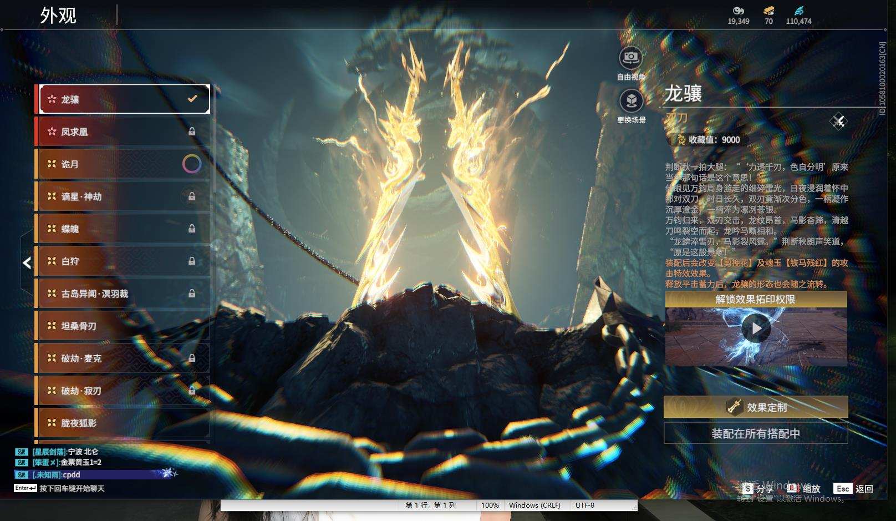896x521 pixels.
Task: Select the 蝶魄 skin
Action: [123, 229]
